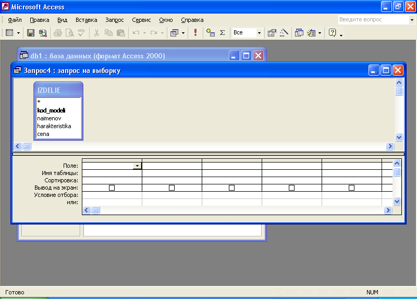The image size is (417, 299).
Task: Click the Cut scissors icon
Action: 96,33
